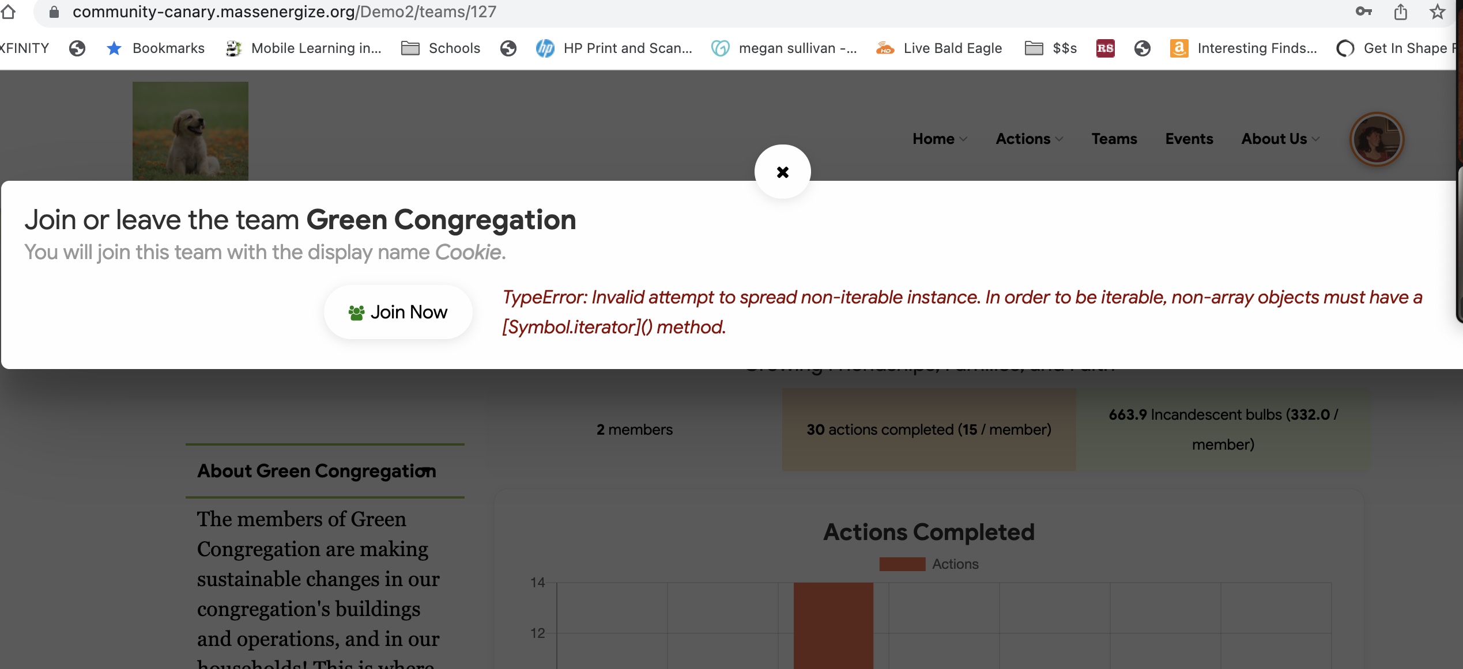Go to the Teams page
The height and width of the screenshot is (669, 1463).
click(1114, 139)
